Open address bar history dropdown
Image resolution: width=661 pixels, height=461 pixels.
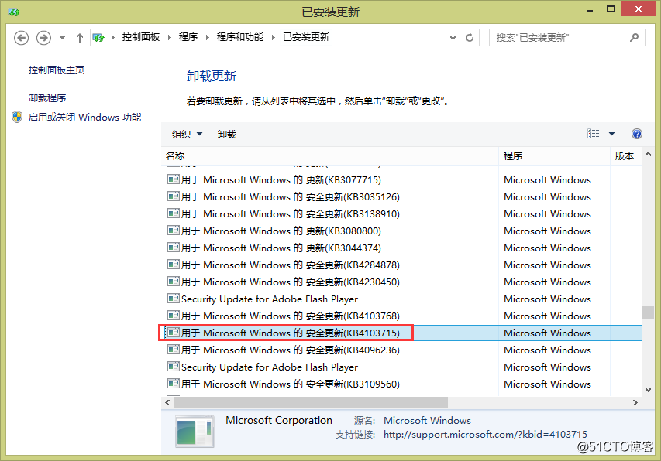click(453, 38)
